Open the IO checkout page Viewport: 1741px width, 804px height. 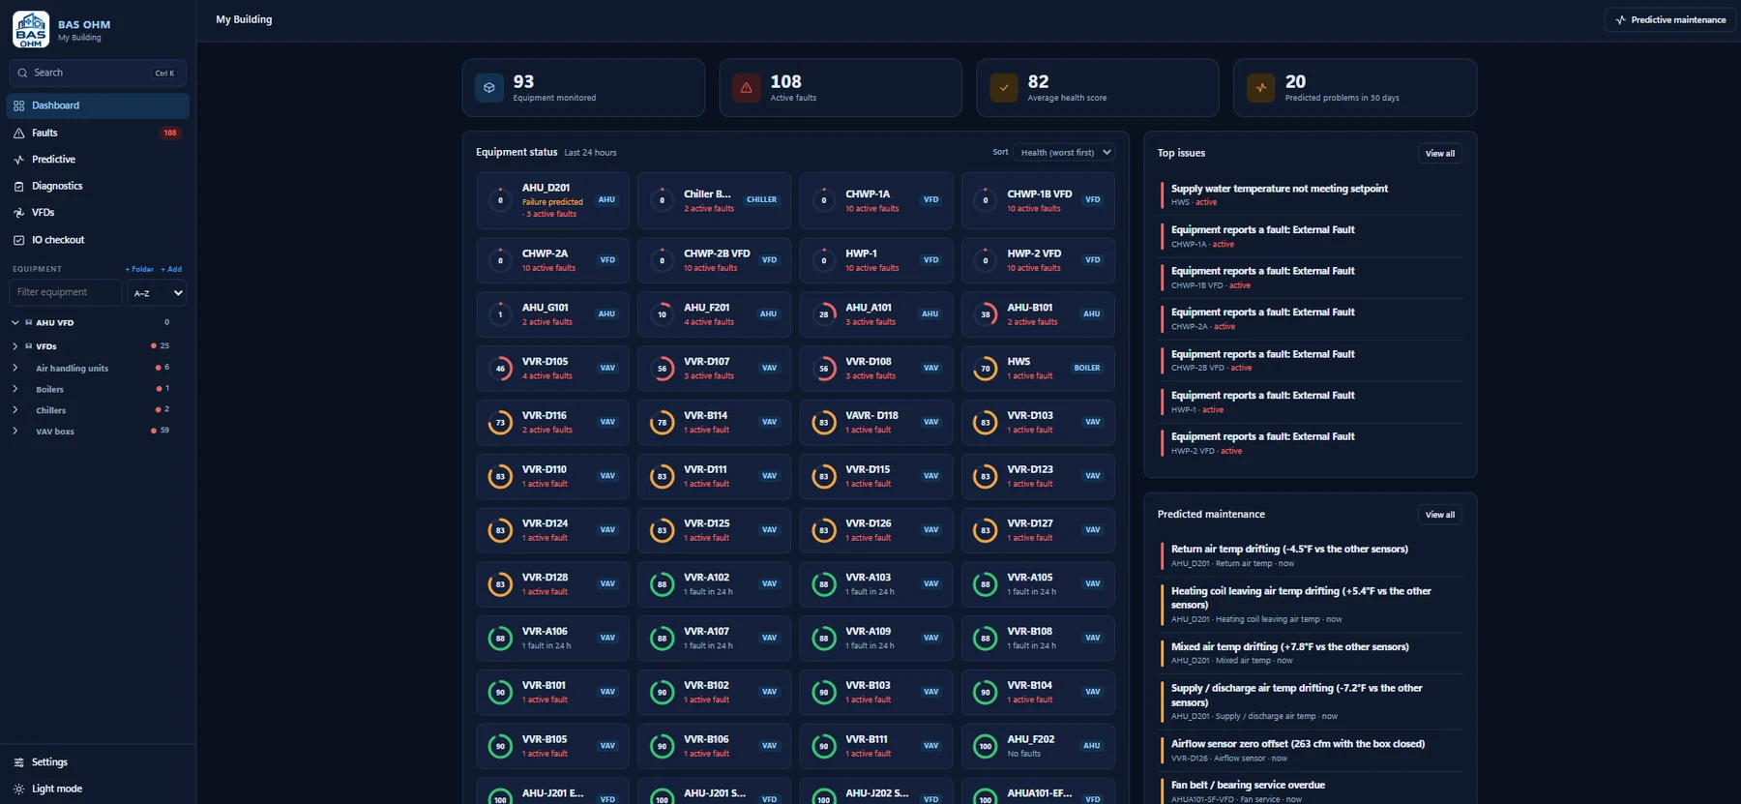pyautogui.click(x=98, y=240)
